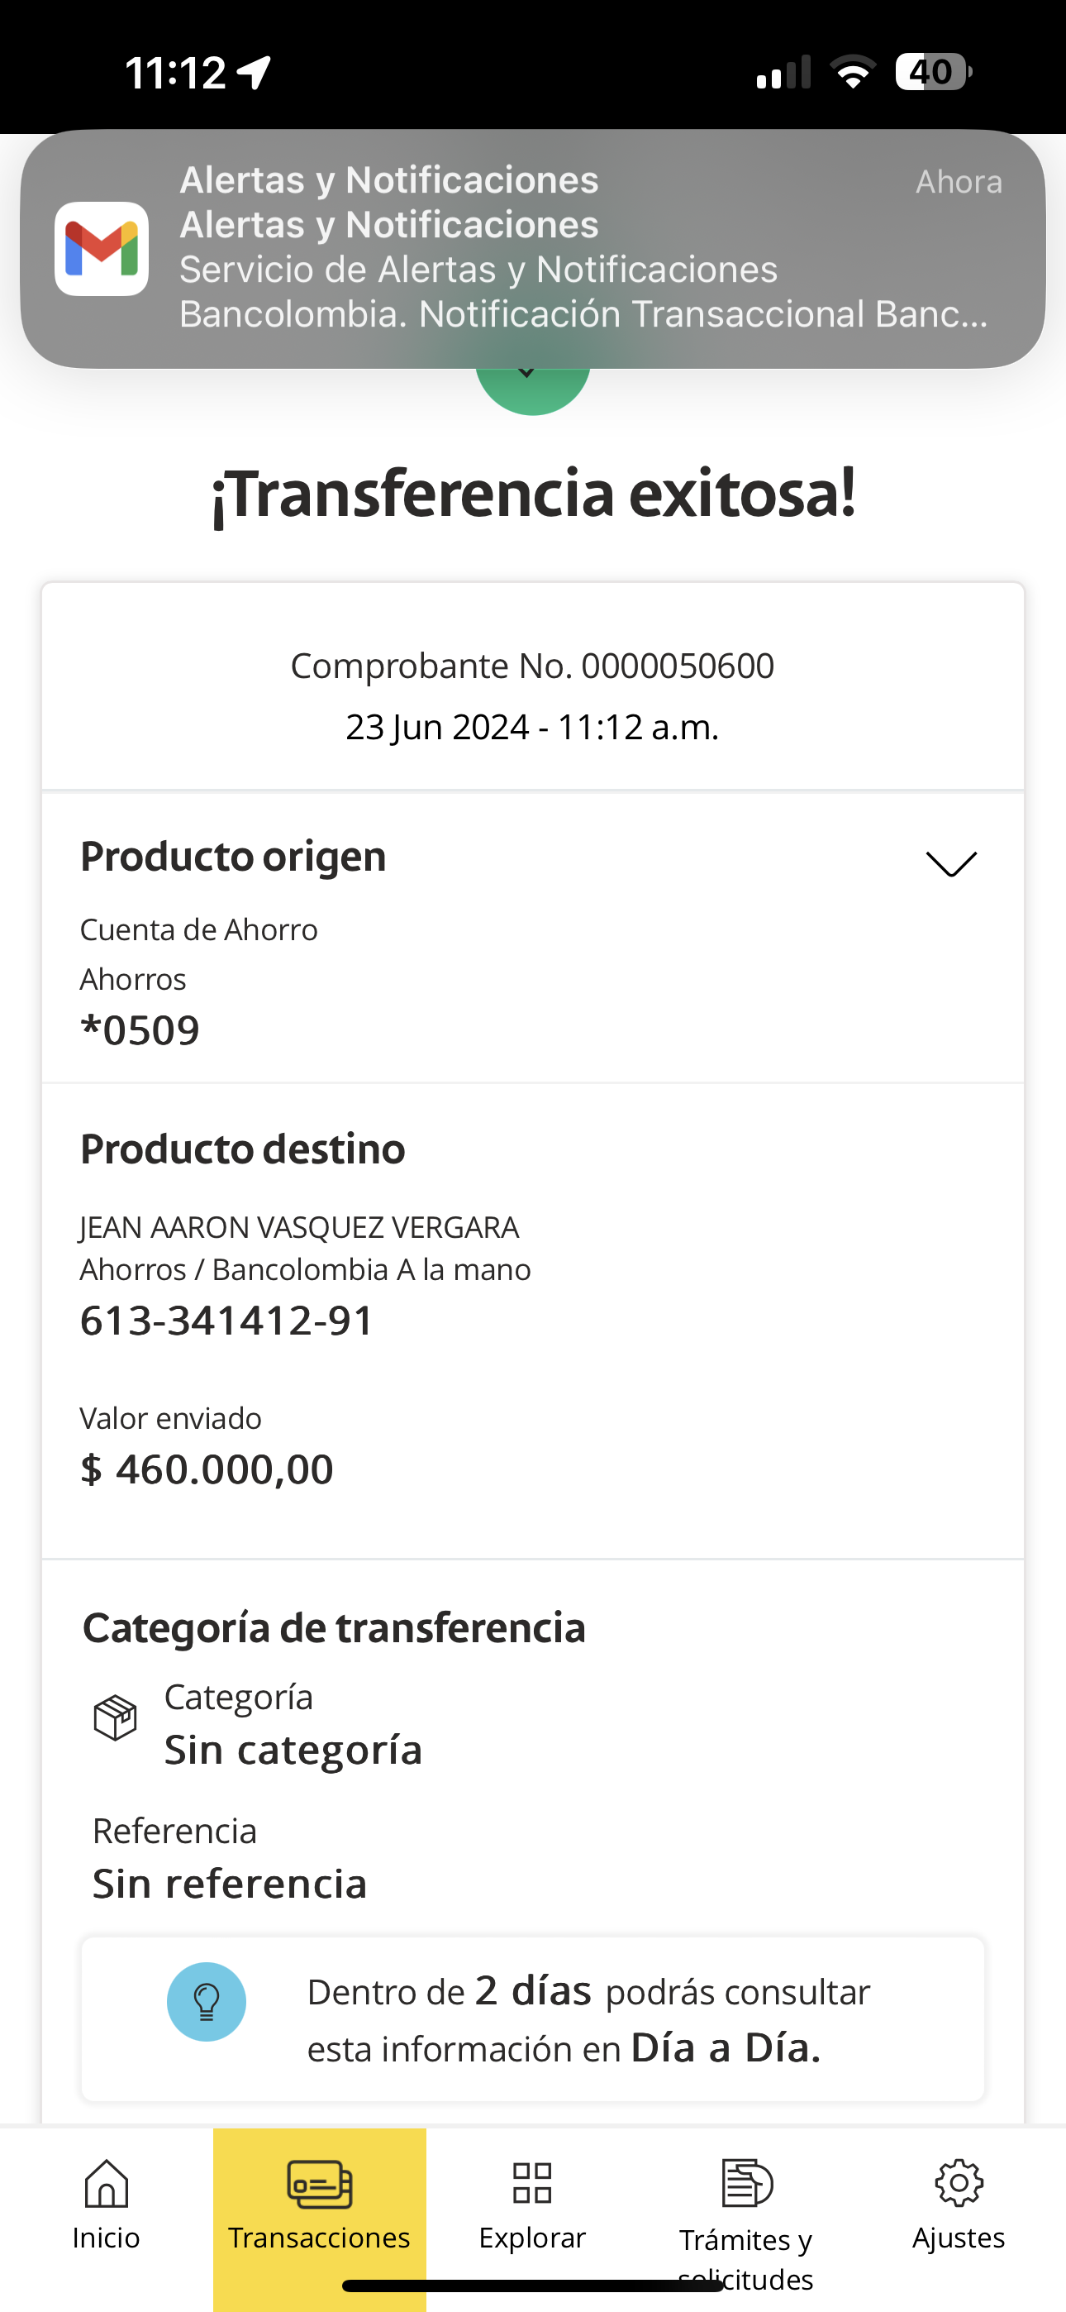Tap the Transacciones card icon

pyautogui.click(x=320, y=2183)
